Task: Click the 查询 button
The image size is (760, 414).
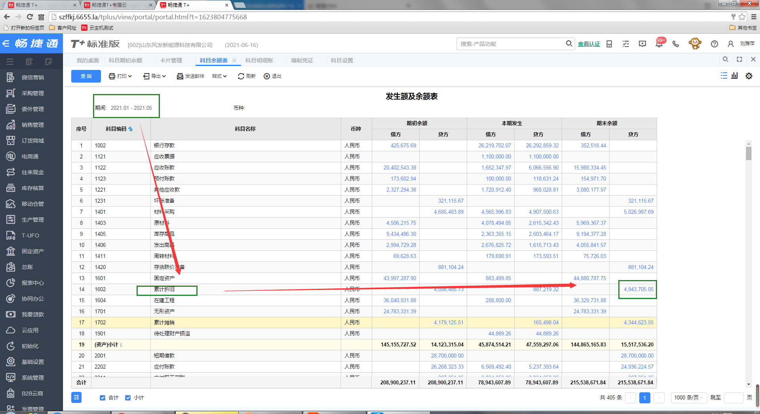Action: tap(86, 76)
